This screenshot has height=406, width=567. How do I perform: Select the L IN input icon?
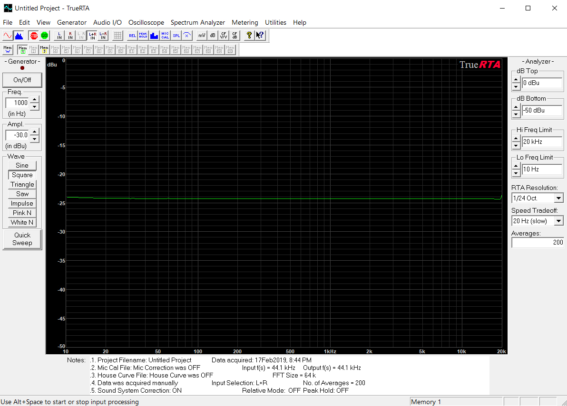[x=59, y=35]
